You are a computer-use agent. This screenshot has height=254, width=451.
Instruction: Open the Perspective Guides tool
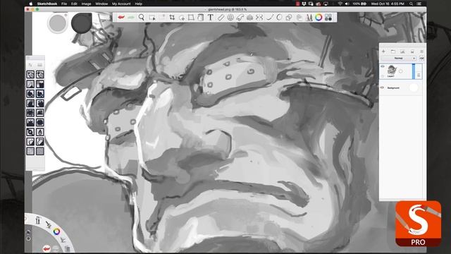pyautogui.click(x=249, y=17)
